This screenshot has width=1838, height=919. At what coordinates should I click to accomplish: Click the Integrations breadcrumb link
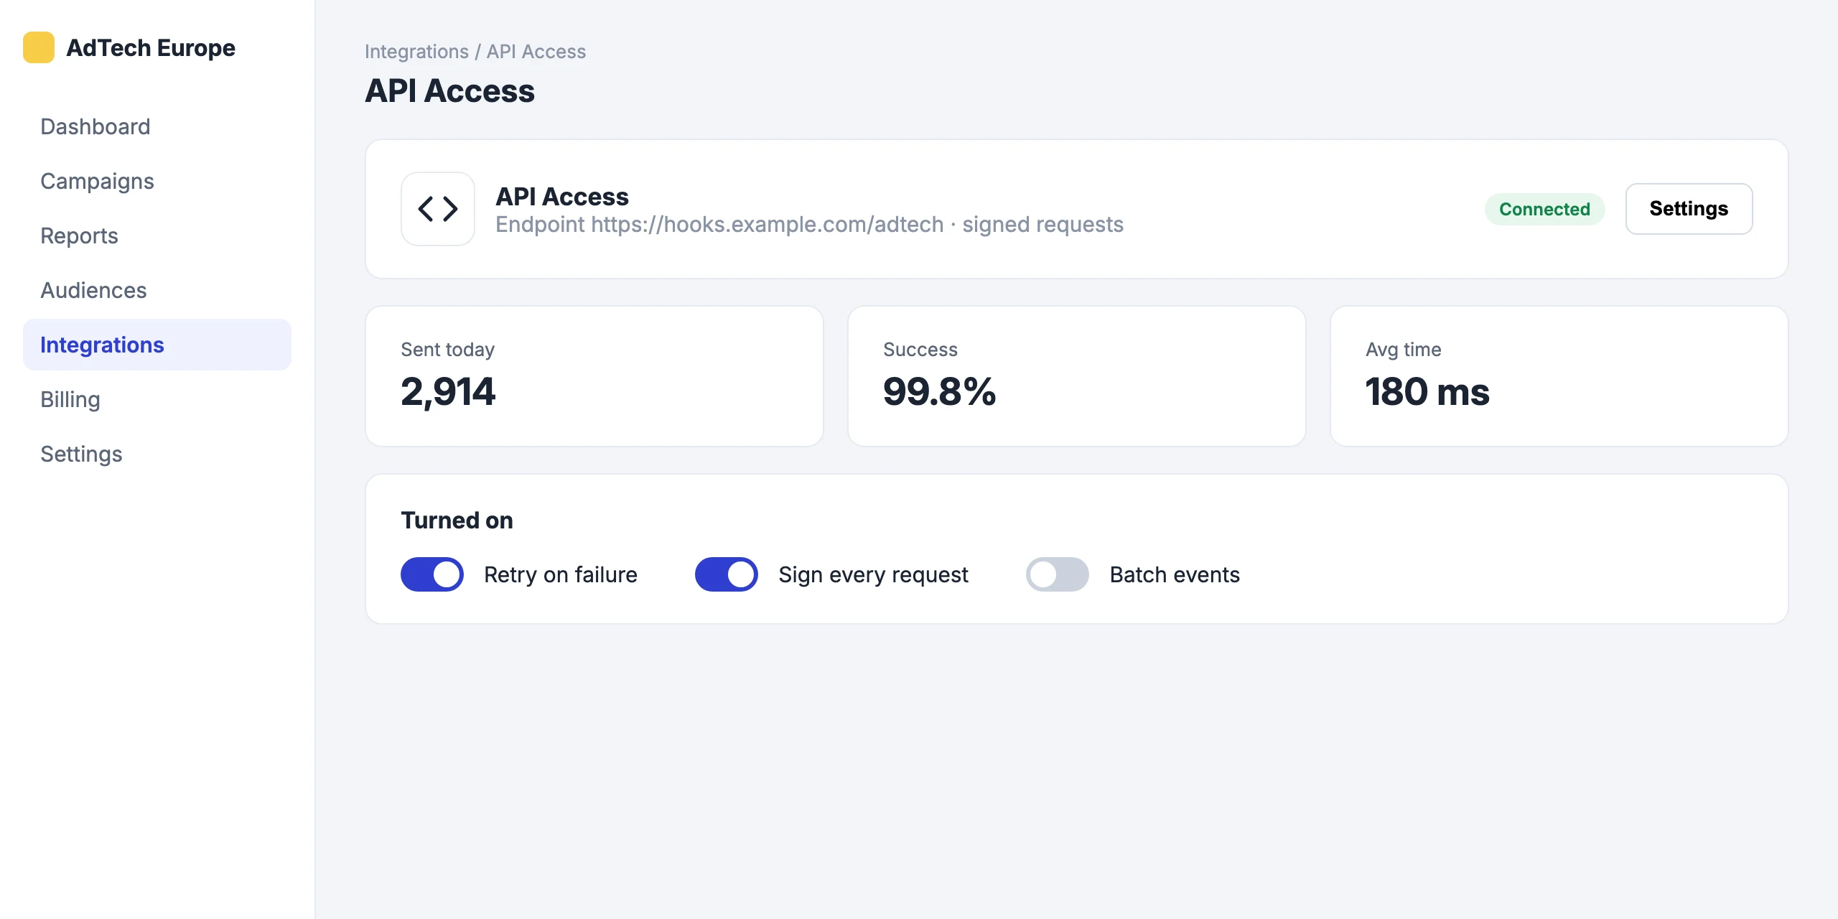tap(416, 52)
